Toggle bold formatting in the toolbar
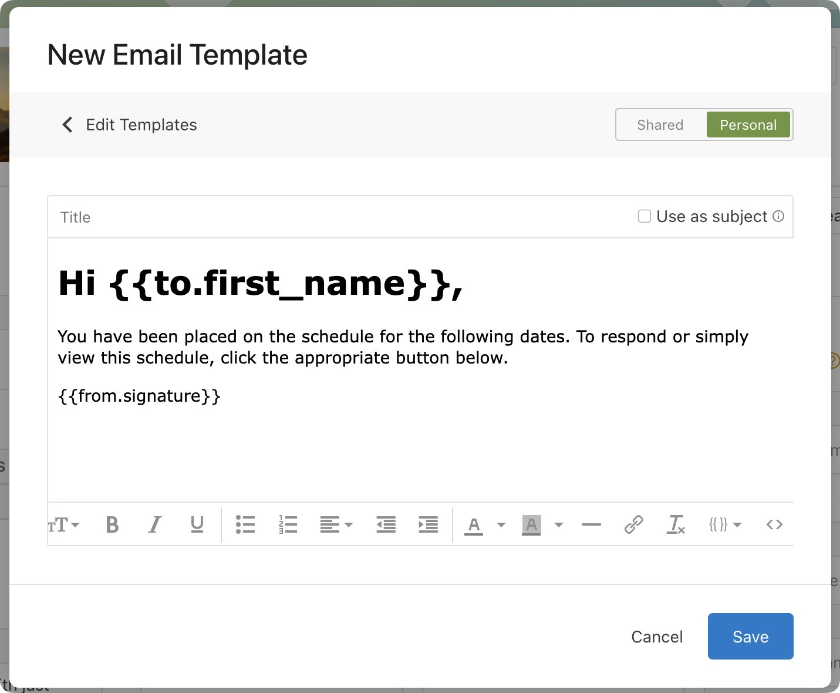The width and height of the screenshot is (840, 693). (x=112, y=524)
